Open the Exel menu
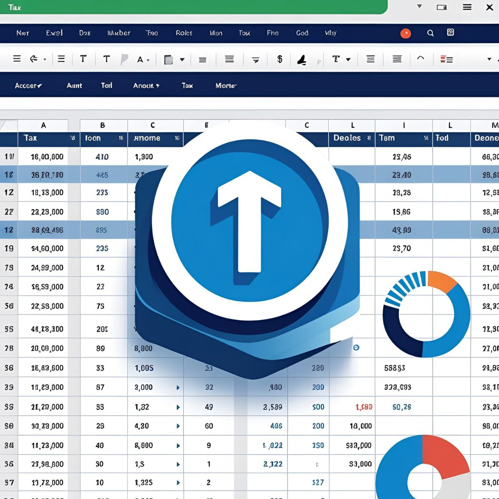The image size is (499, 499). click(x=54, y=33)
